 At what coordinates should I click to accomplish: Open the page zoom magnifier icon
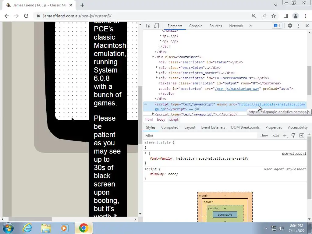pos(254,16)
